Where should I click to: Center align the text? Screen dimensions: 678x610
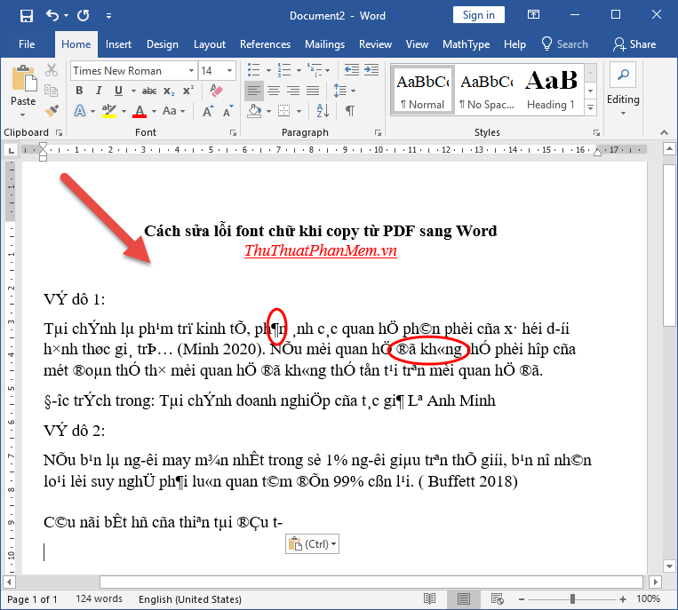(x=274, y=91)
